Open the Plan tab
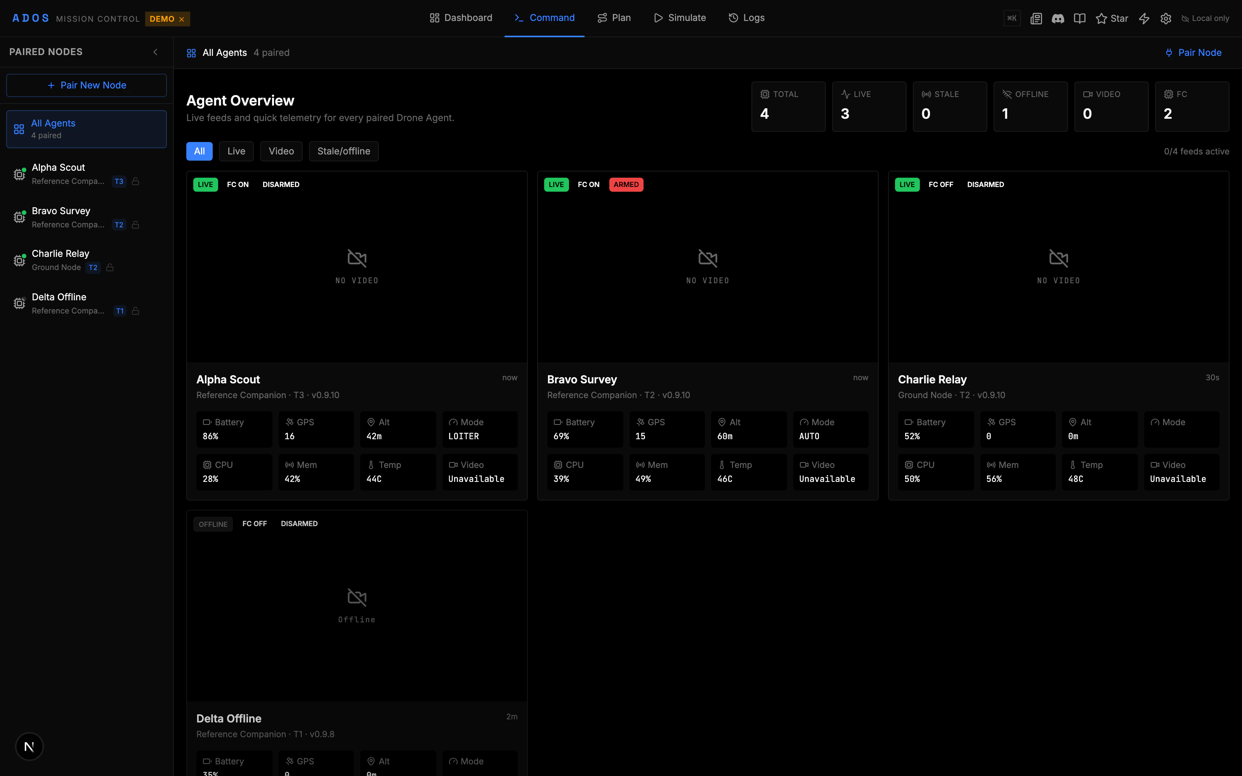 614,18
